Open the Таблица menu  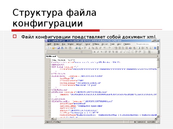pyautogui.click(x=96, y=44)
